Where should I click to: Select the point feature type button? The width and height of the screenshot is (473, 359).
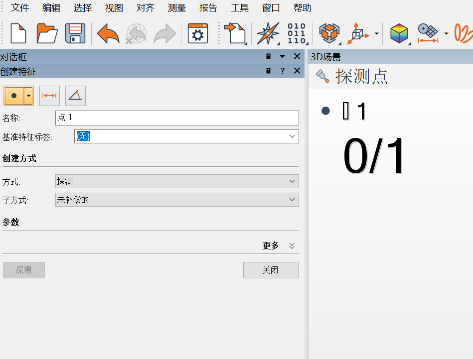(14, 96)
